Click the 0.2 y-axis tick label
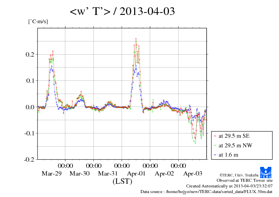Image resolution: width=279 pixels, height=197 pixels. [30, 54]
